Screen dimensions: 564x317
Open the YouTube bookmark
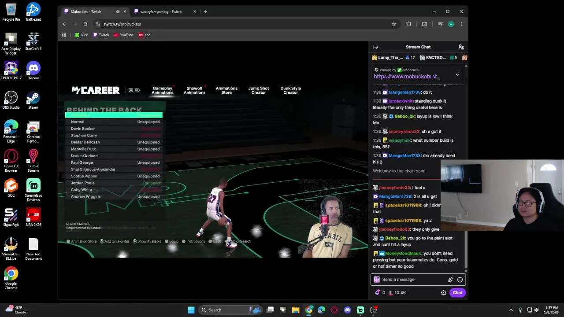123,35
